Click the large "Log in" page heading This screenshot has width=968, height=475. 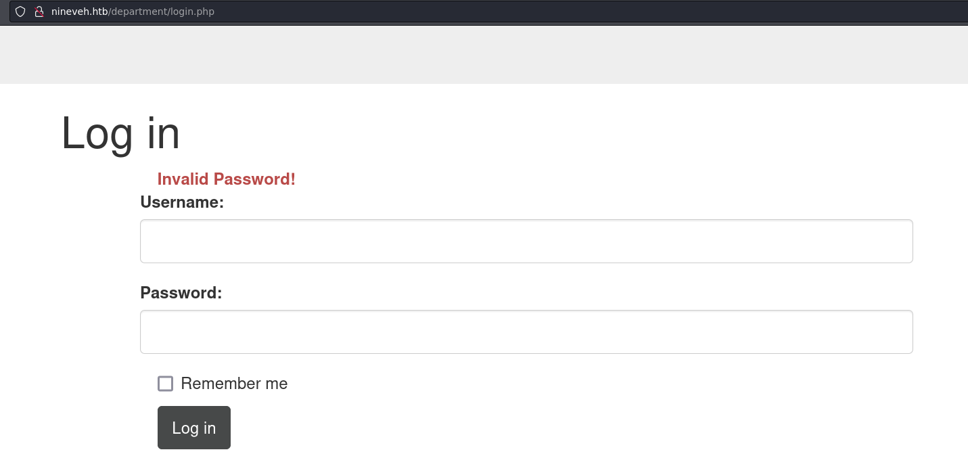pyautogui.click(x=120, y=134)
